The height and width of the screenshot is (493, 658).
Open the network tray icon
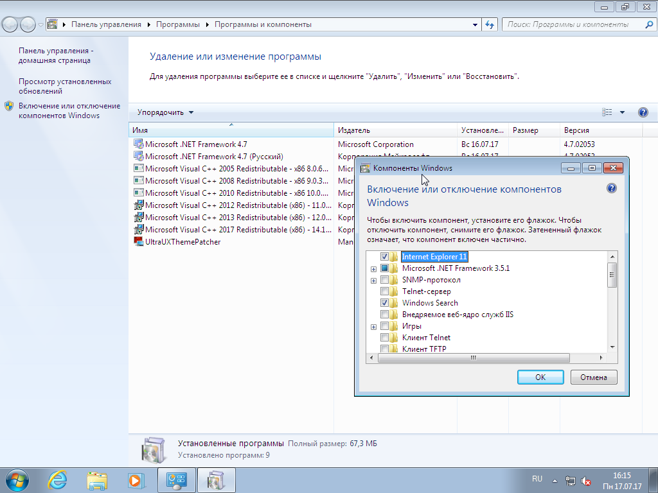(571, 481)
